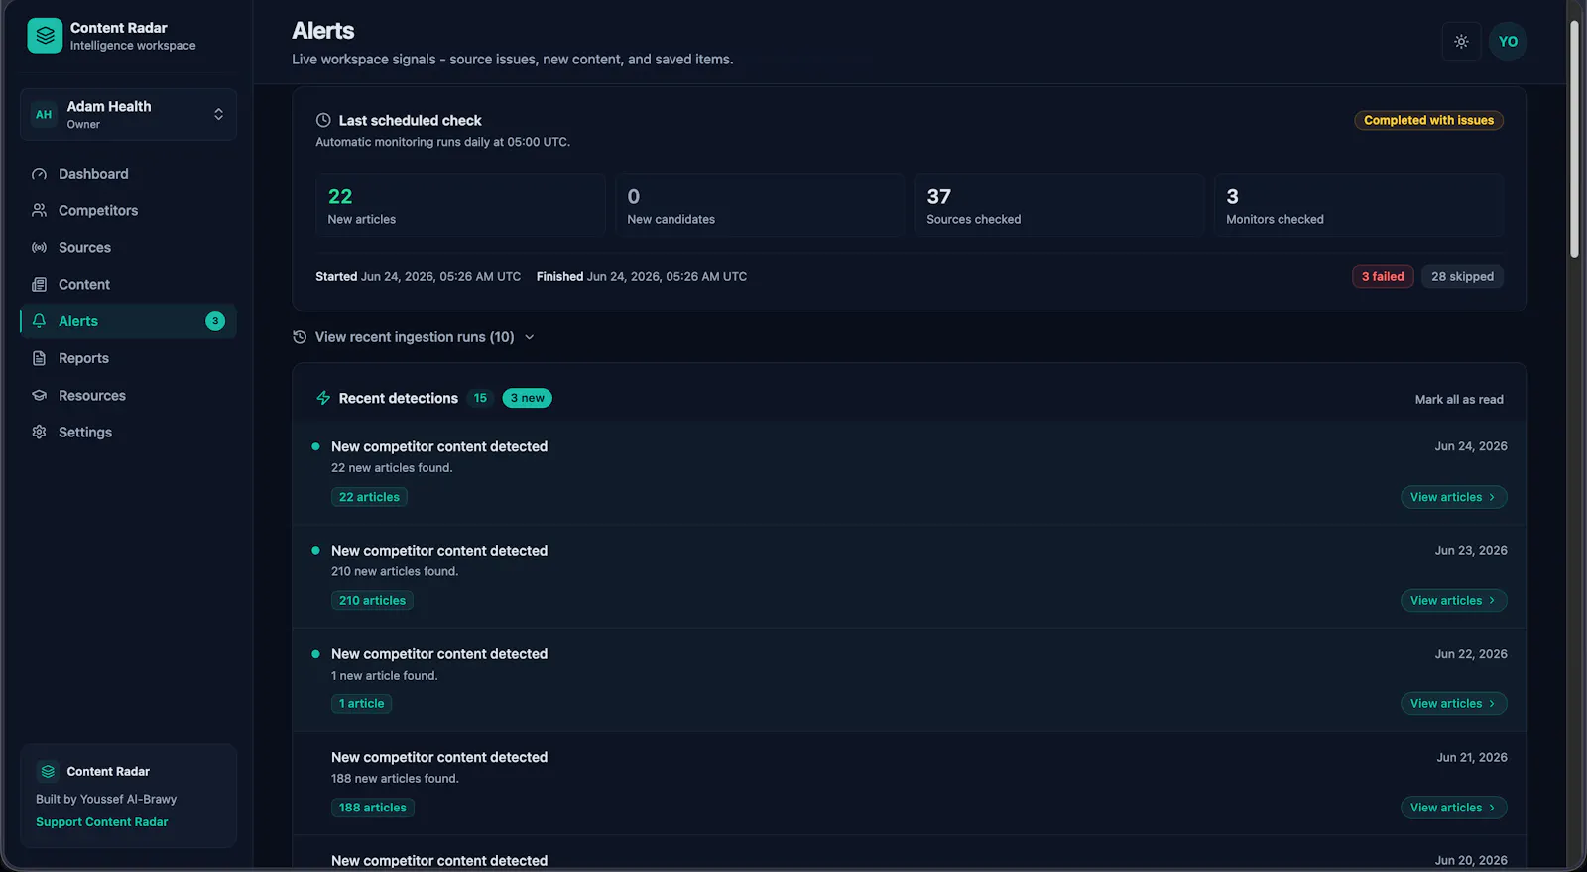Click Mark all as read
The image size is (1587, 872).
[1459, 400]
